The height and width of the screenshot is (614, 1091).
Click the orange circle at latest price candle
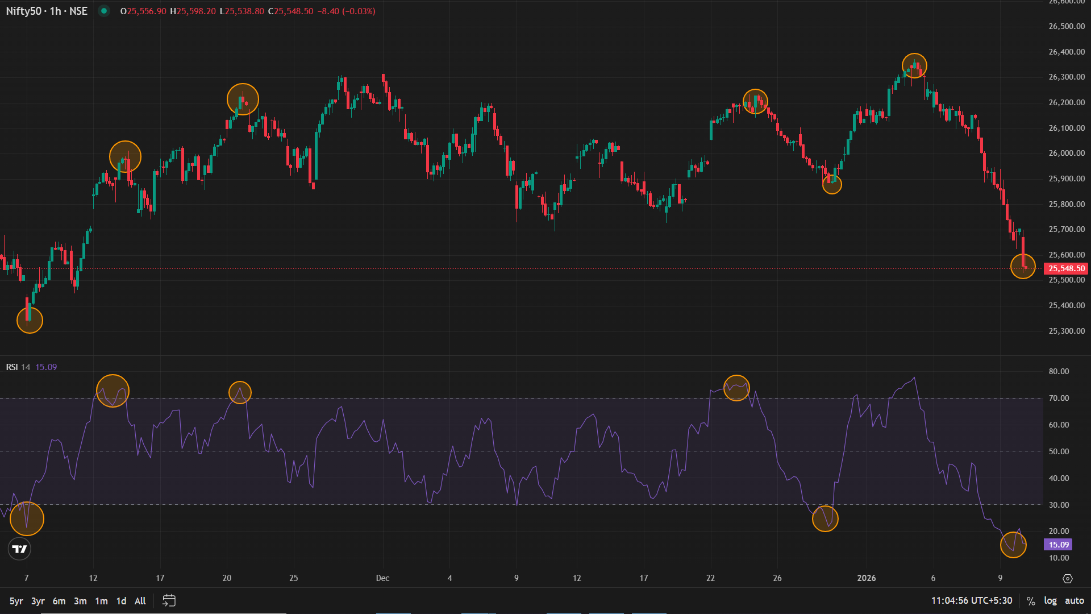[1023, 266]
